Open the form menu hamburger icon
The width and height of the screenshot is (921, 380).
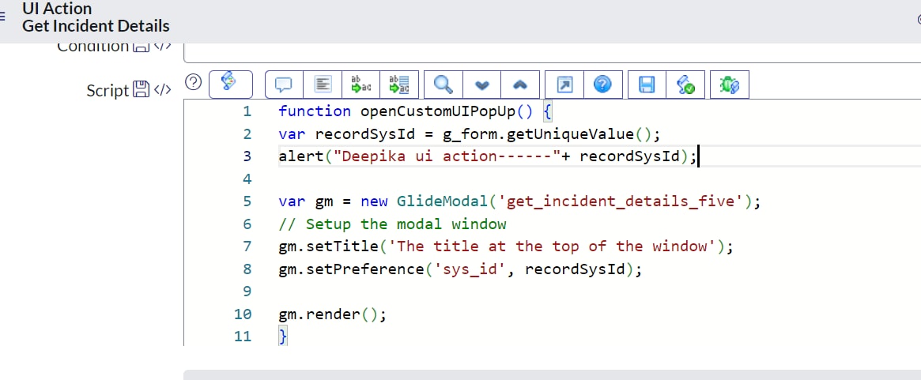point(2,18)
